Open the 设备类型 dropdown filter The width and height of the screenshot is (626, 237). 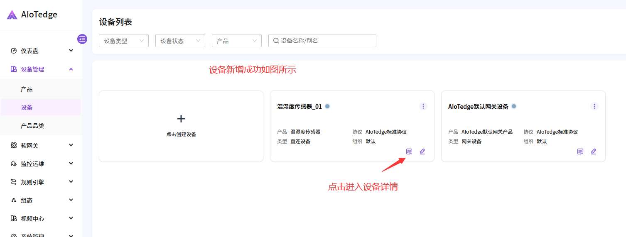(x=124, y=41)
